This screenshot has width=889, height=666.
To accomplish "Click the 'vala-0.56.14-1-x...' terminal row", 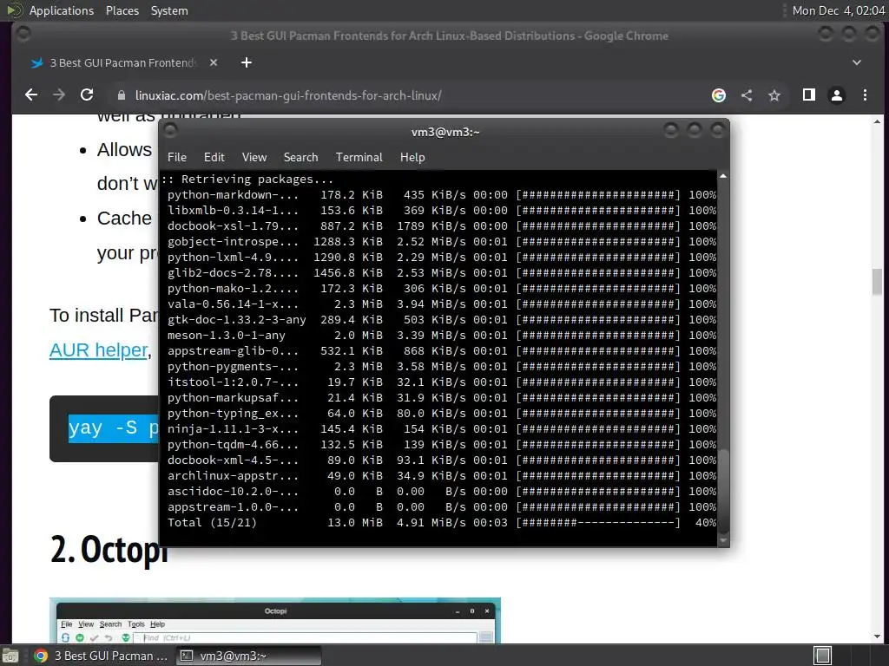I will point(442,304).
